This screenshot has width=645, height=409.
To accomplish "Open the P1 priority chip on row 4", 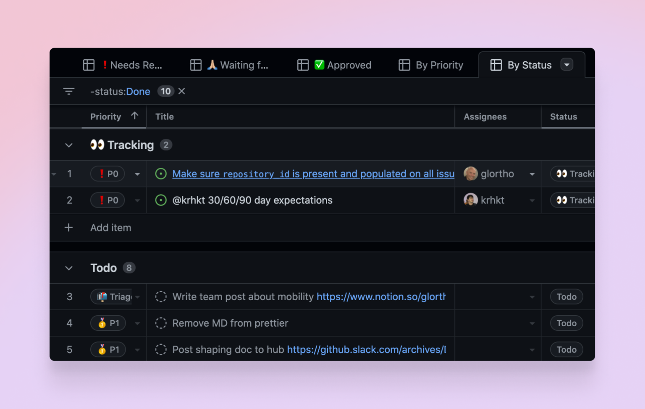I will [x=108, y=323].
